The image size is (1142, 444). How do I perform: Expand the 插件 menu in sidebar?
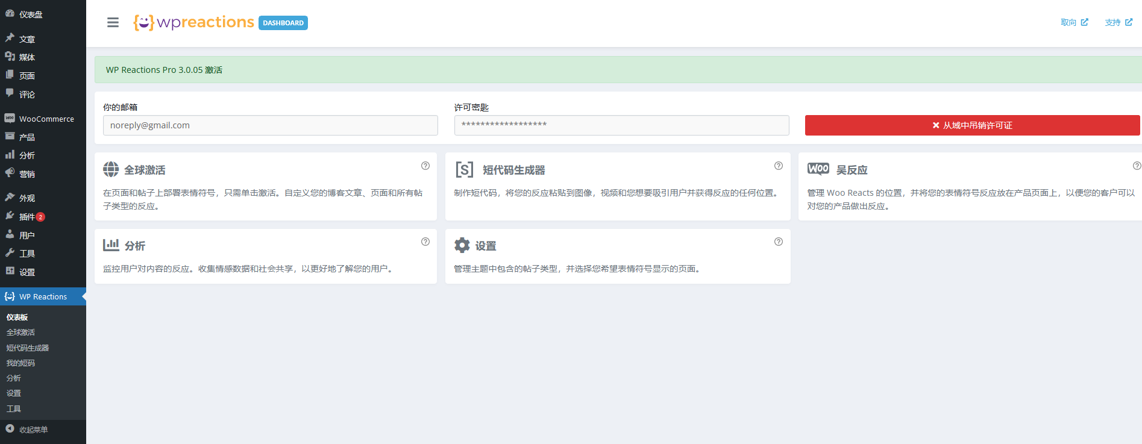coord(27,217)
